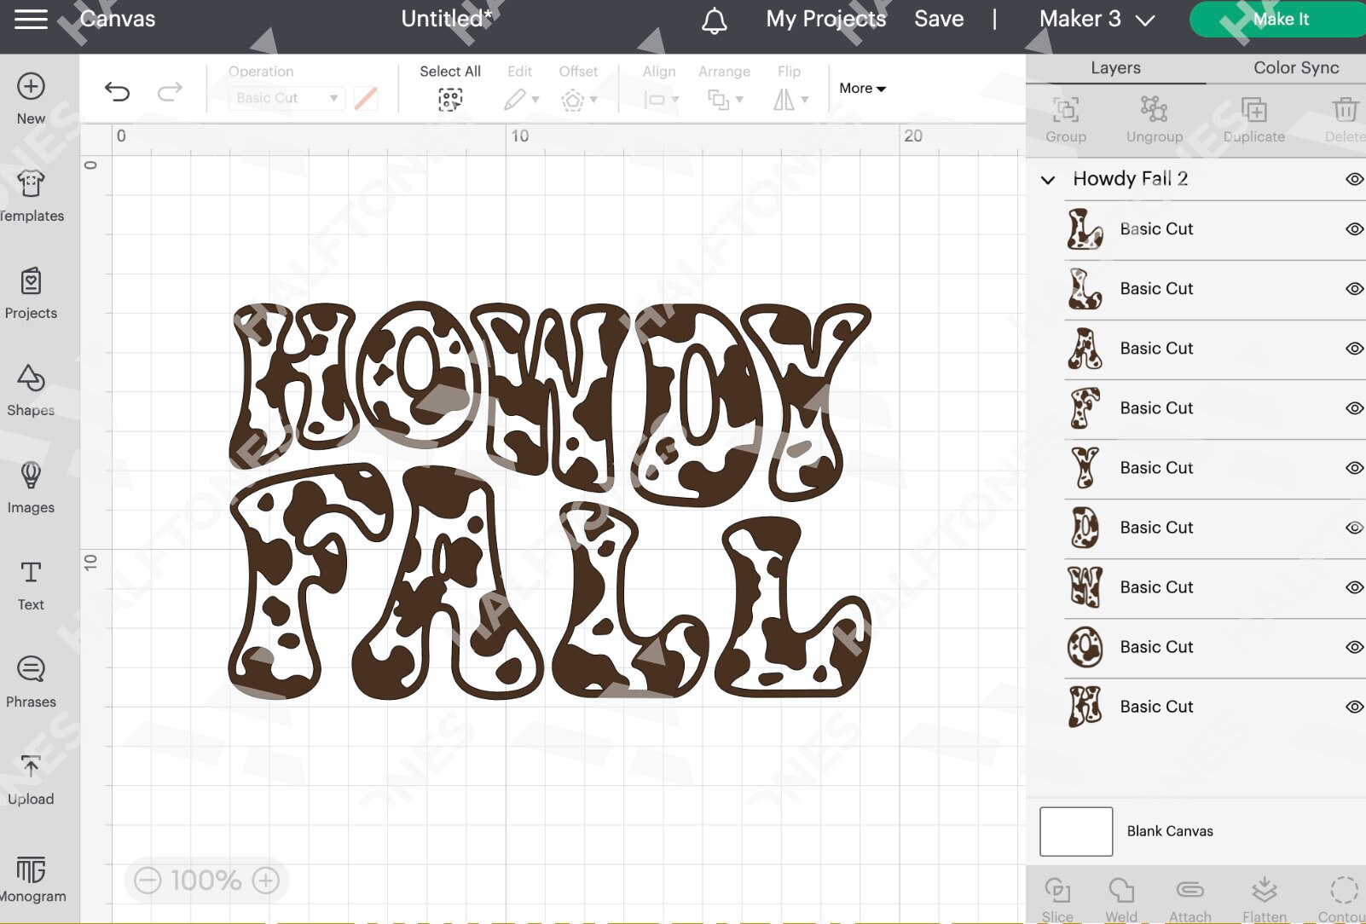Open the Basic Cut operation dropdown
Image resolution: width=1366 pixels, height=924 pixels.
click(x=285, y=97)
